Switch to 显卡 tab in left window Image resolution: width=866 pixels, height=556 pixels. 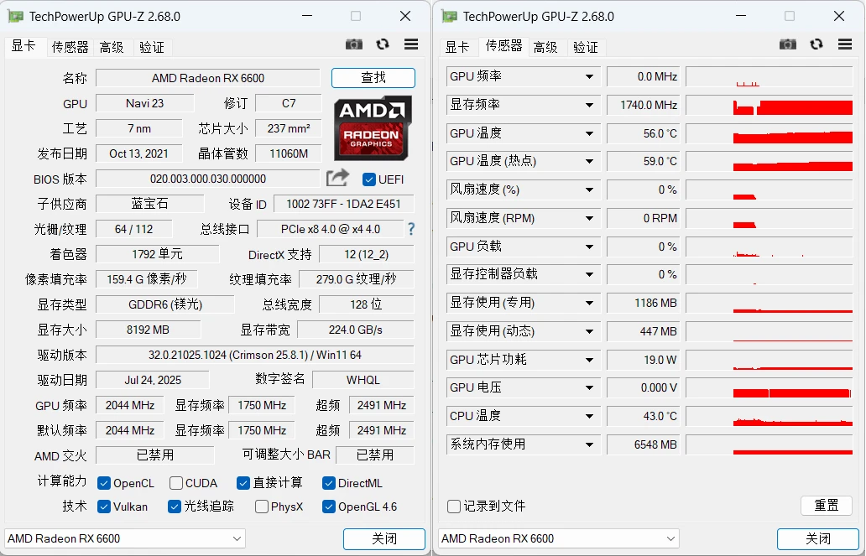(23, 46)
